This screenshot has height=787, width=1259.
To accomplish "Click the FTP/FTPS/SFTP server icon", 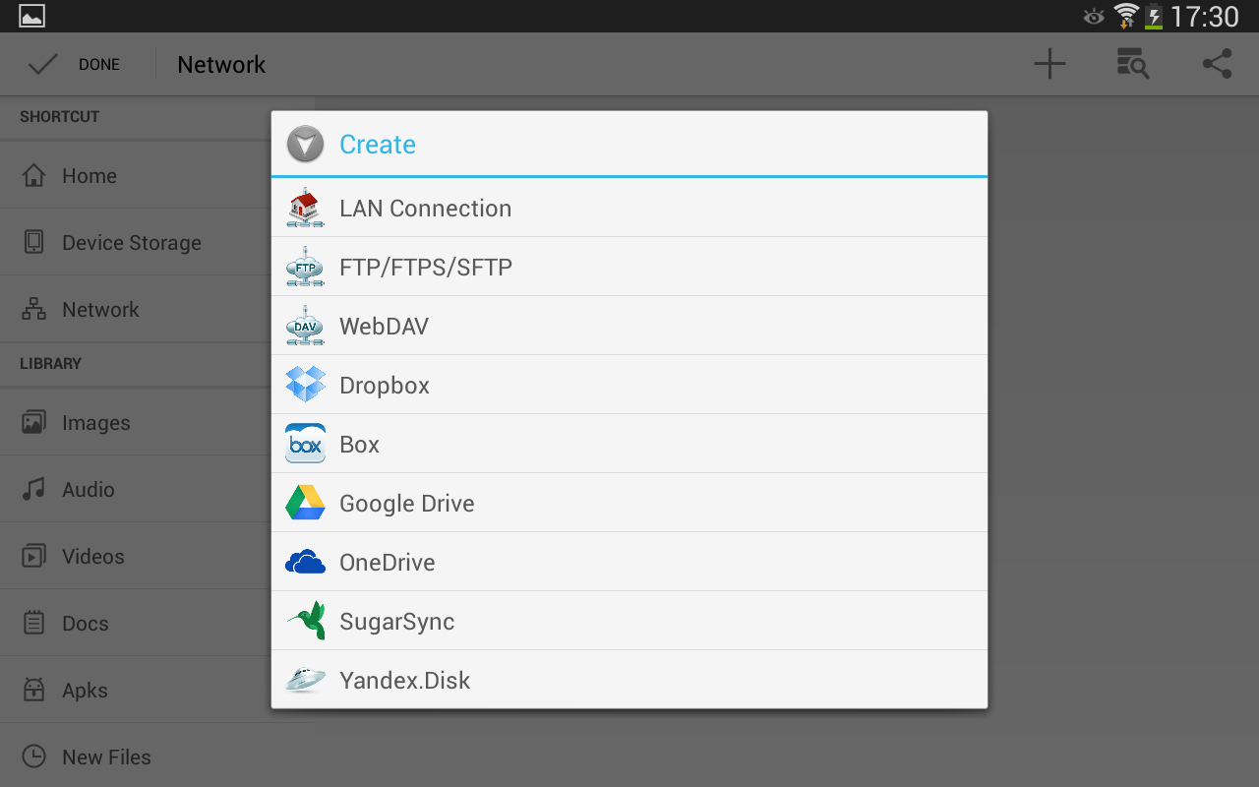I will pyautogui.click(x=305, y=267).
